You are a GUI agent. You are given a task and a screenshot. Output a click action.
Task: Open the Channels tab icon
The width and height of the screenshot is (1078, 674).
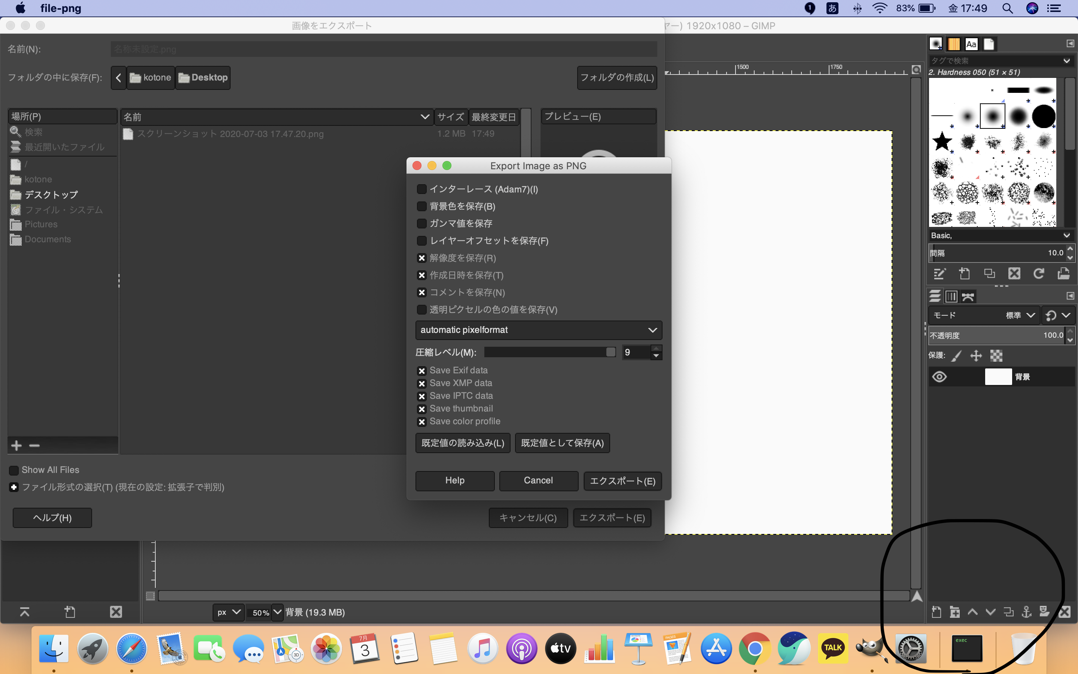pyautogui.click(x=951, y=296)
